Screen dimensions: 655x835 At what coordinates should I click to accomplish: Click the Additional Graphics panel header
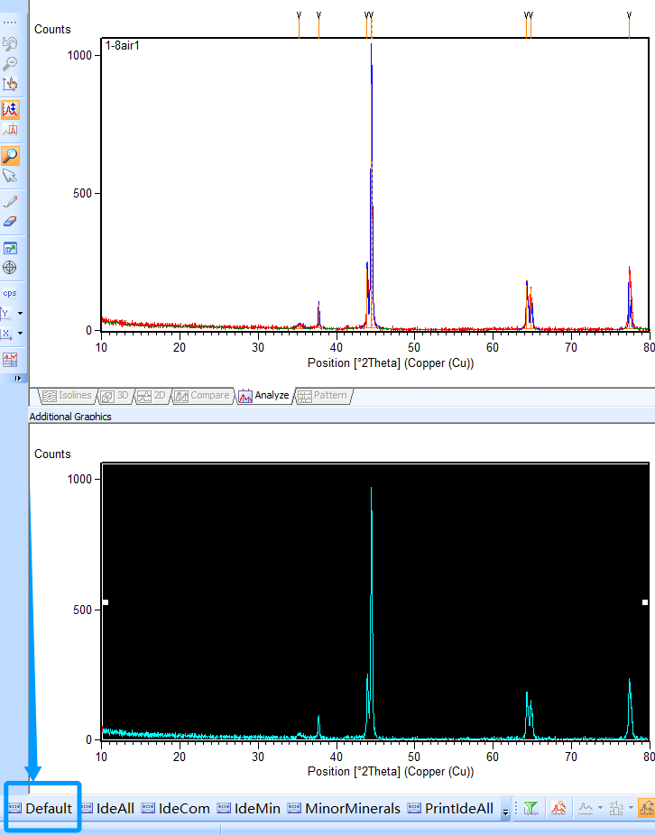point(342,417)
